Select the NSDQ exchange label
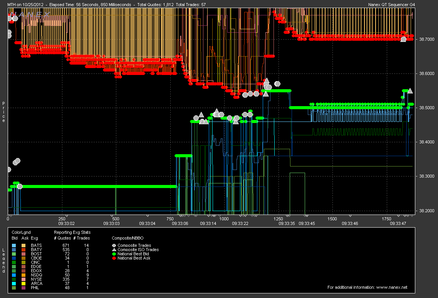Screen dimensions: 438x298 coord(37,275)
